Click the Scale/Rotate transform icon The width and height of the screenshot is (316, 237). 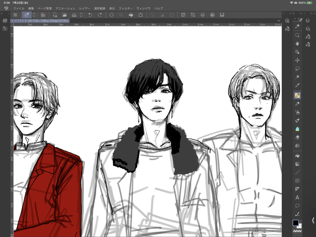click(x=141, y=15)
